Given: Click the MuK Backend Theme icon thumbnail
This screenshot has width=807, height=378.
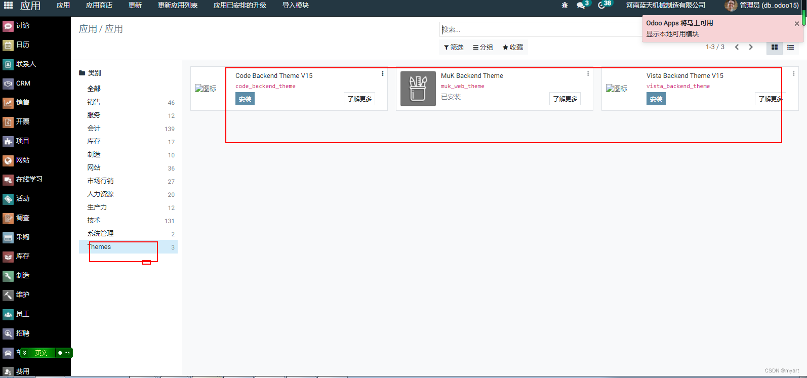Looking at the screenshot, I should point(418,89).
